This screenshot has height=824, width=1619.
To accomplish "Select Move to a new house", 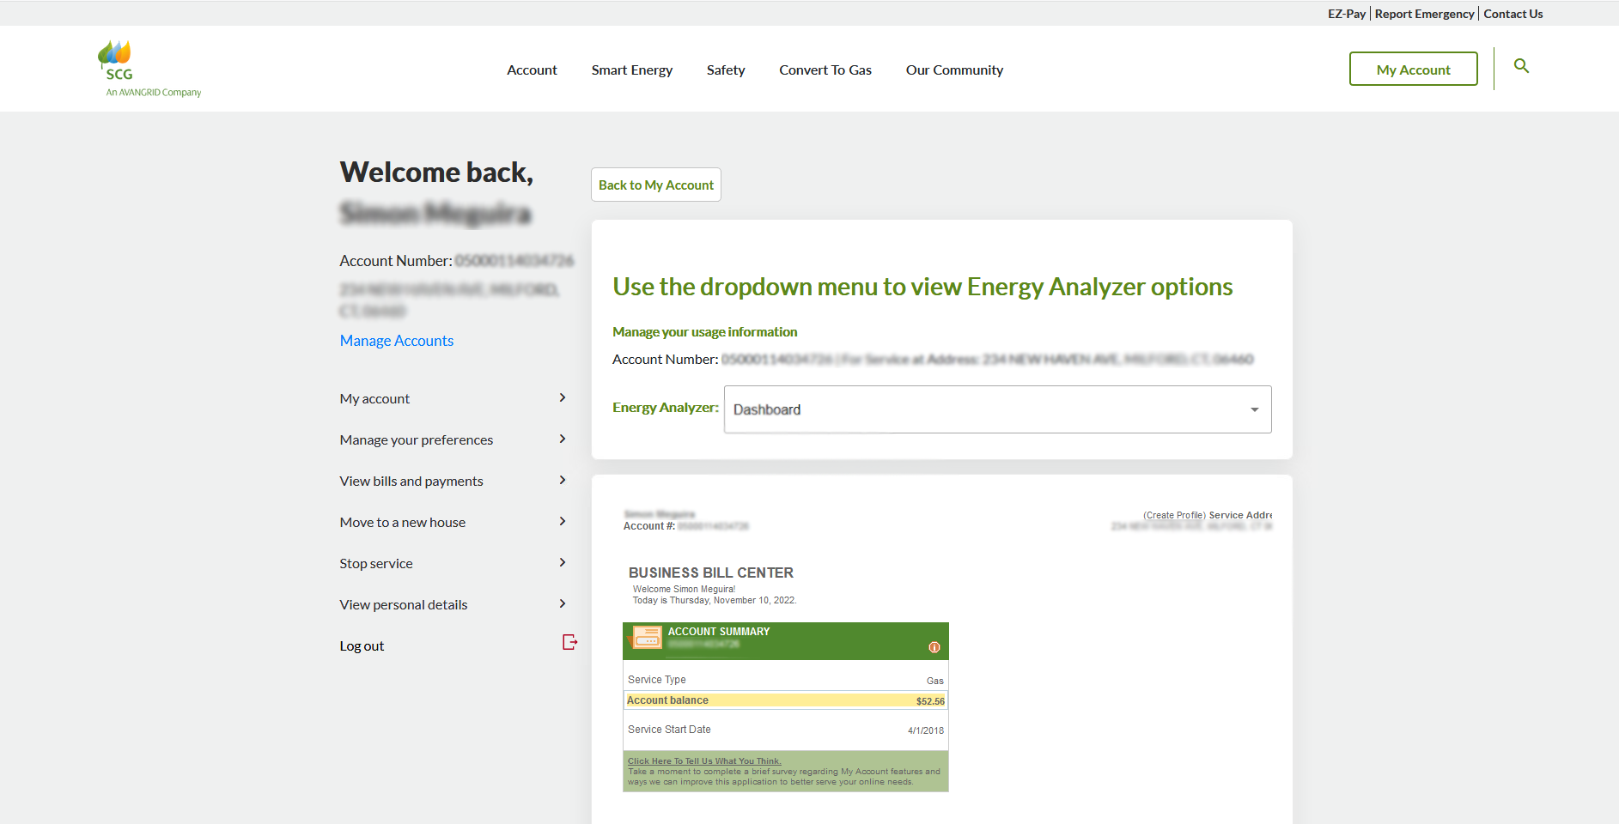I will point(402,522).
